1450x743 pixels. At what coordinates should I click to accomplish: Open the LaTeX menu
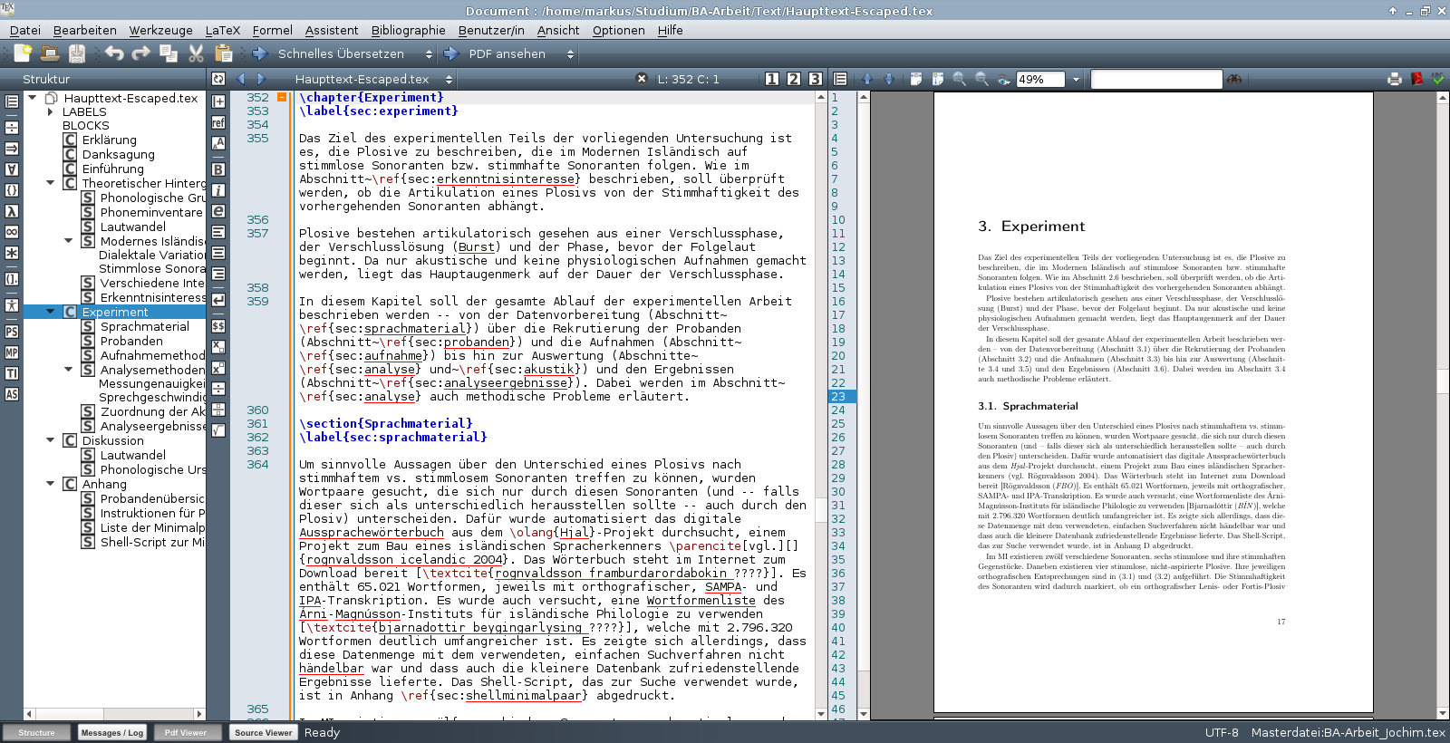coord(222,30)
